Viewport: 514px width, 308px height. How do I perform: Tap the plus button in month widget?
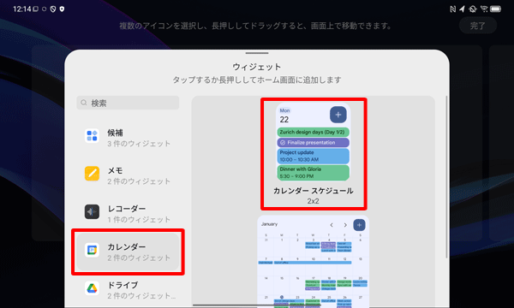click(359, 225)
